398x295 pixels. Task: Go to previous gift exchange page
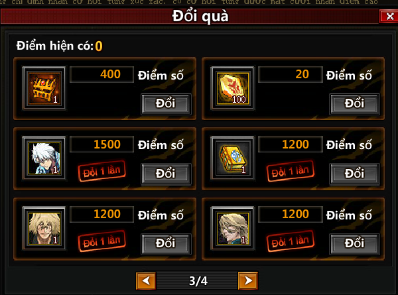click(146, 280)
